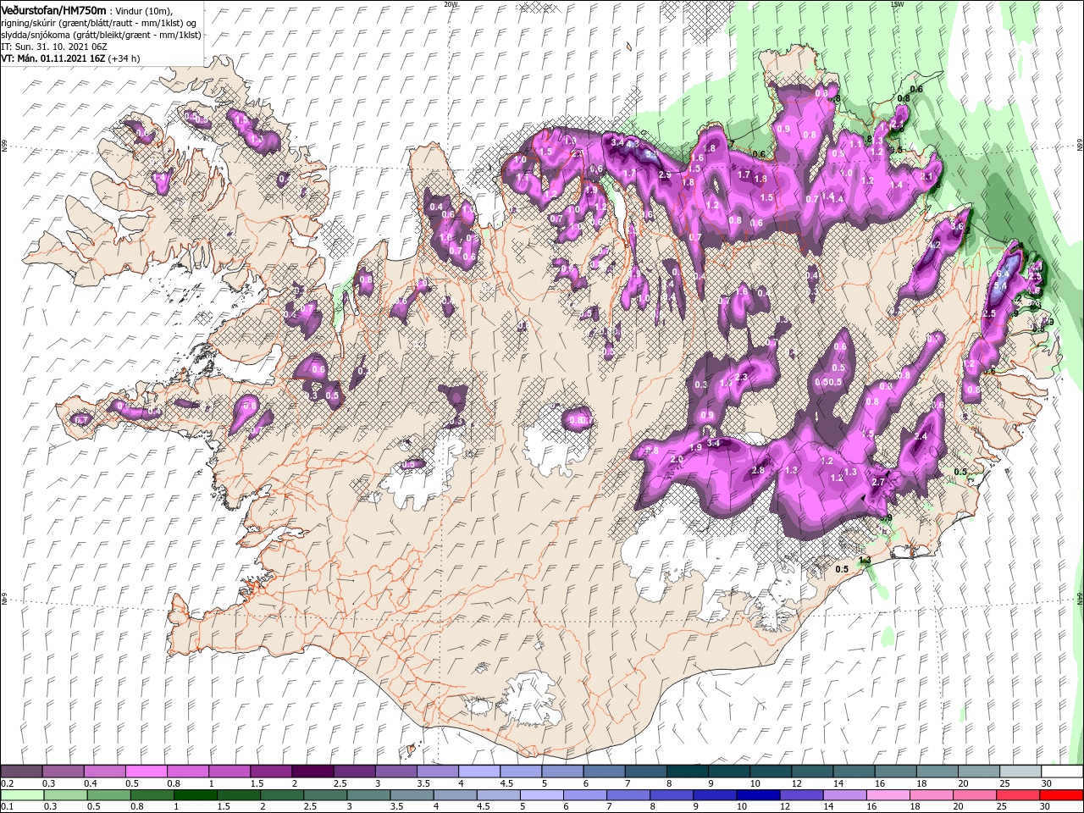
Task: Pick the darkest purple 2 snowfall legend swatch
Action: coord(312,772)
